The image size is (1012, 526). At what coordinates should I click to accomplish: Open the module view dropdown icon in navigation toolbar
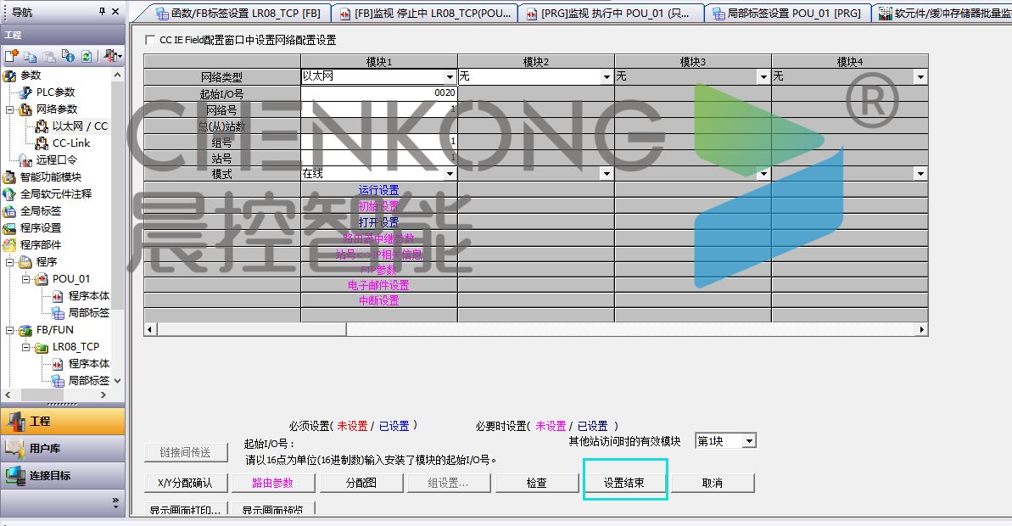[x=112, y=56]
